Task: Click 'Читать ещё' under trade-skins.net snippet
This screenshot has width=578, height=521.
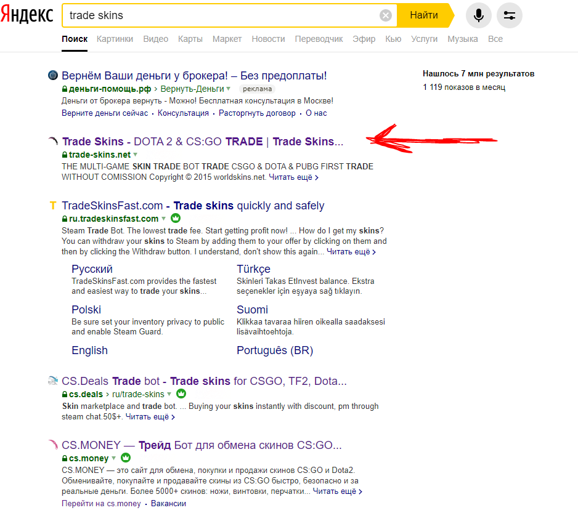Action: 293,177
